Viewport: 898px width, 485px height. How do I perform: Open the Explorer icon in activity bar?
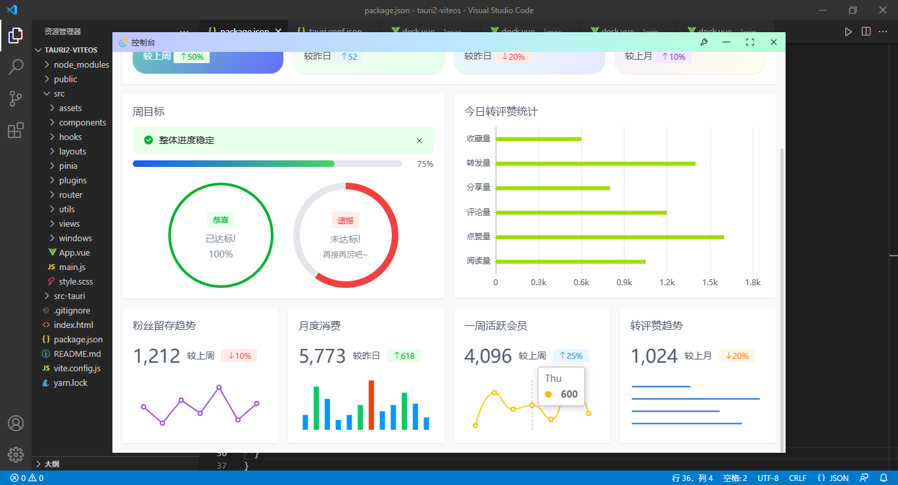(x=16, y=35)
